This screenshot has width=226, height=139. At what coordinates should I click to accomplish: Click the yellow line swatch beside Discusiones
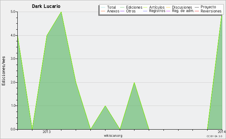coord(168,8)
